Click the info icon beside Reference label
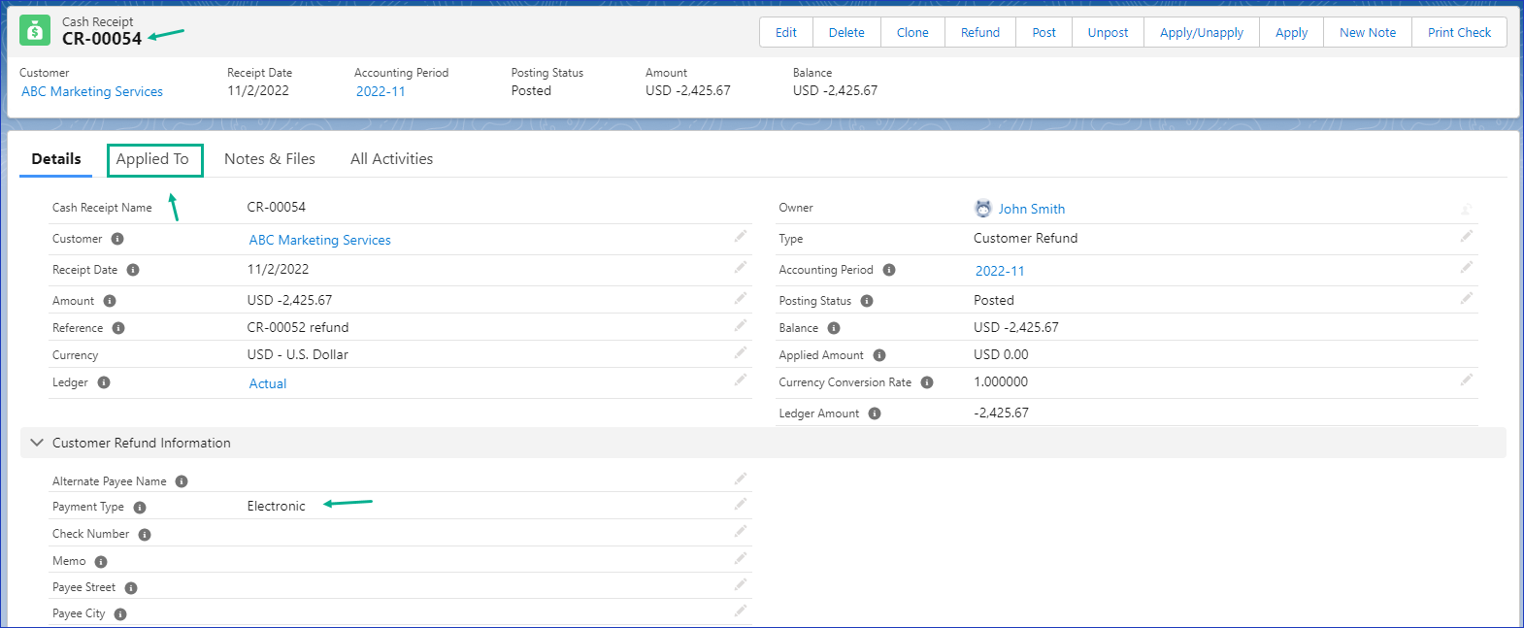 pos(118,328)
